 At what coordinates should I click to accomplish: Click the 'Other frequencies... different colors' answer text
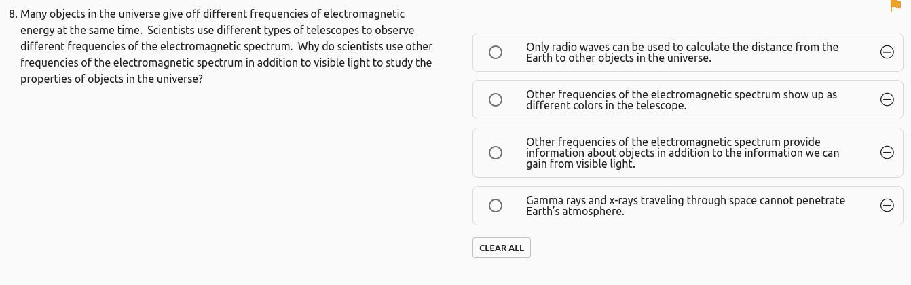click(681, 100)
